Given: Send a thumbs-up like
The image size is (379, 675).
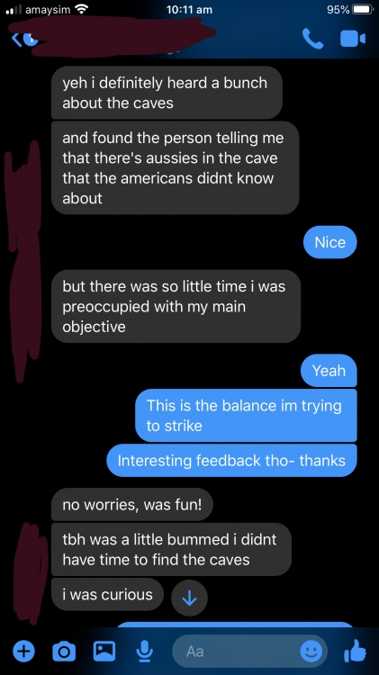Looking at the screenshot, I should point(356,651).
